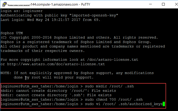Click the 'login as: loginuser' line
The height and width of the screenshot is (111, 178).
[22, 11]
